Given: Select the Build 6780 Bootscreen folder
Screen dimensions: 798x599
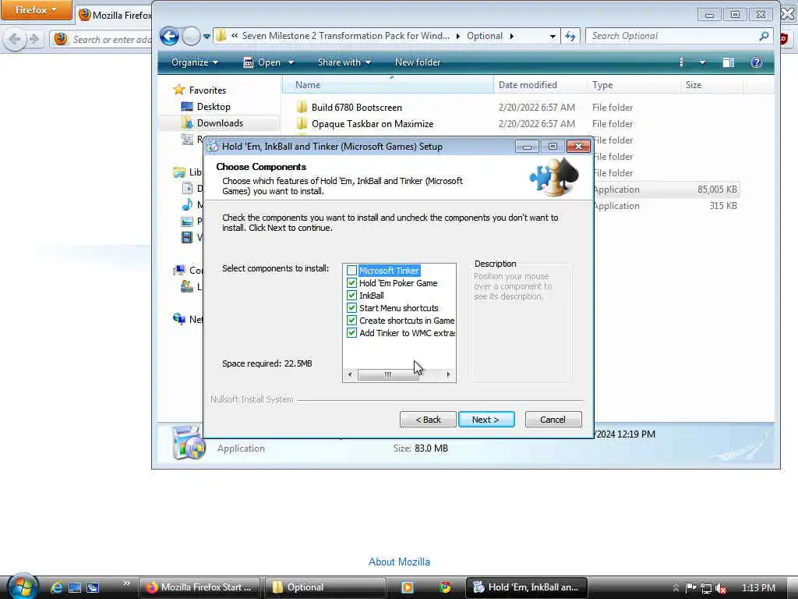Looking at the screenshot, I should pos(357,108).
